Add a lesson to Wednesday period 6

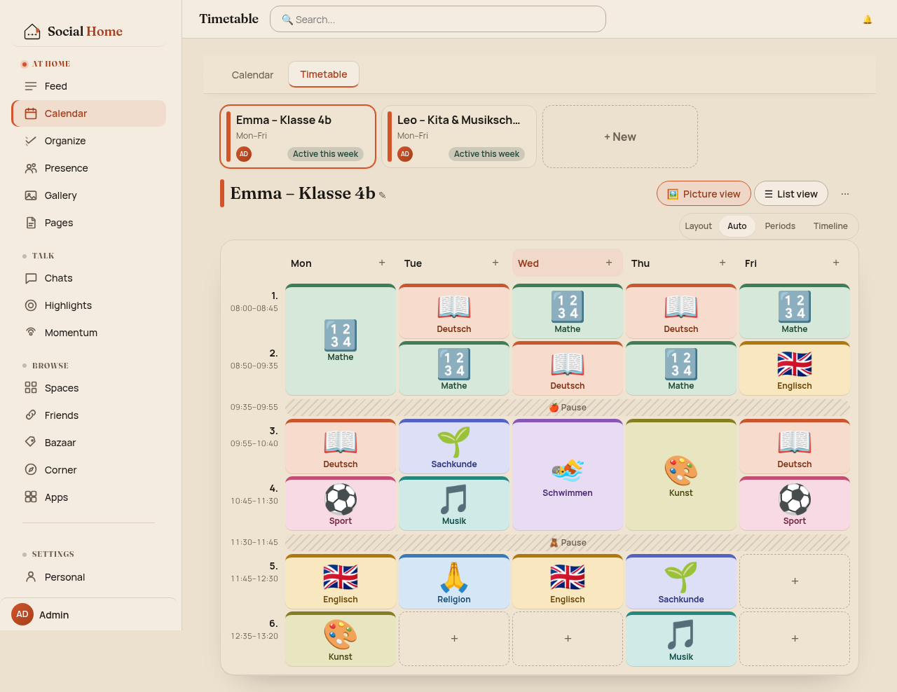click(568, 639)
